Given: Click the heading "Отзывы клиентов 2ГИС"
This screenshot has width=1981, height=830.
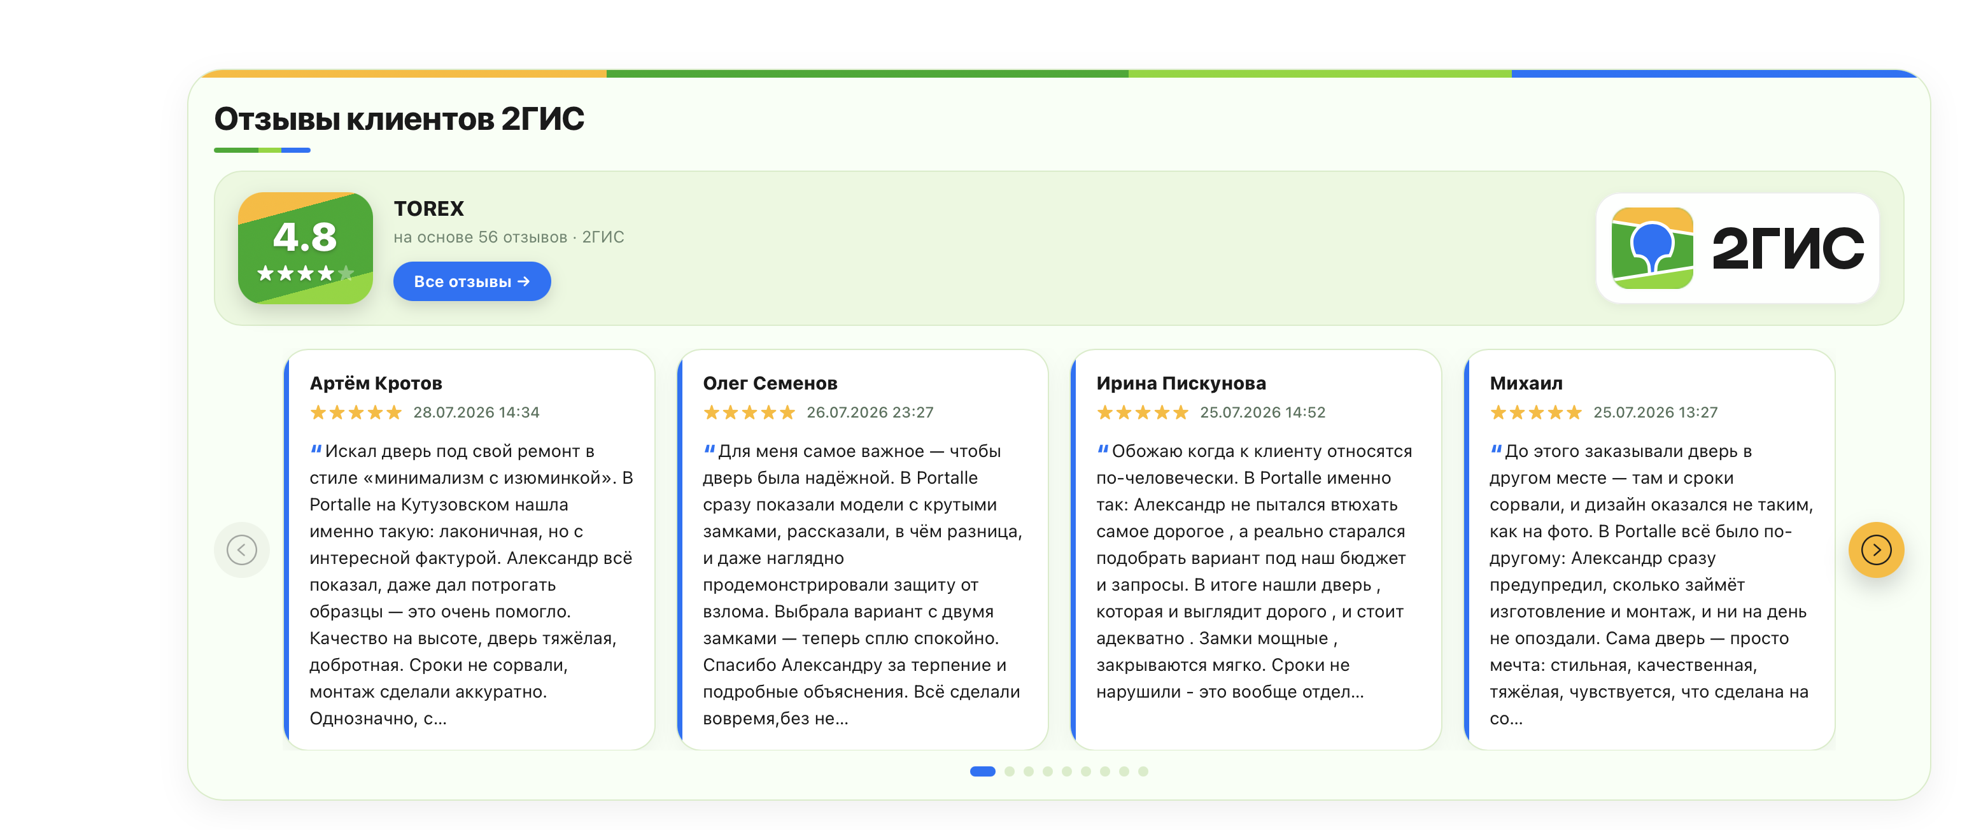Looking at the screenshot, I should (399, 118).
